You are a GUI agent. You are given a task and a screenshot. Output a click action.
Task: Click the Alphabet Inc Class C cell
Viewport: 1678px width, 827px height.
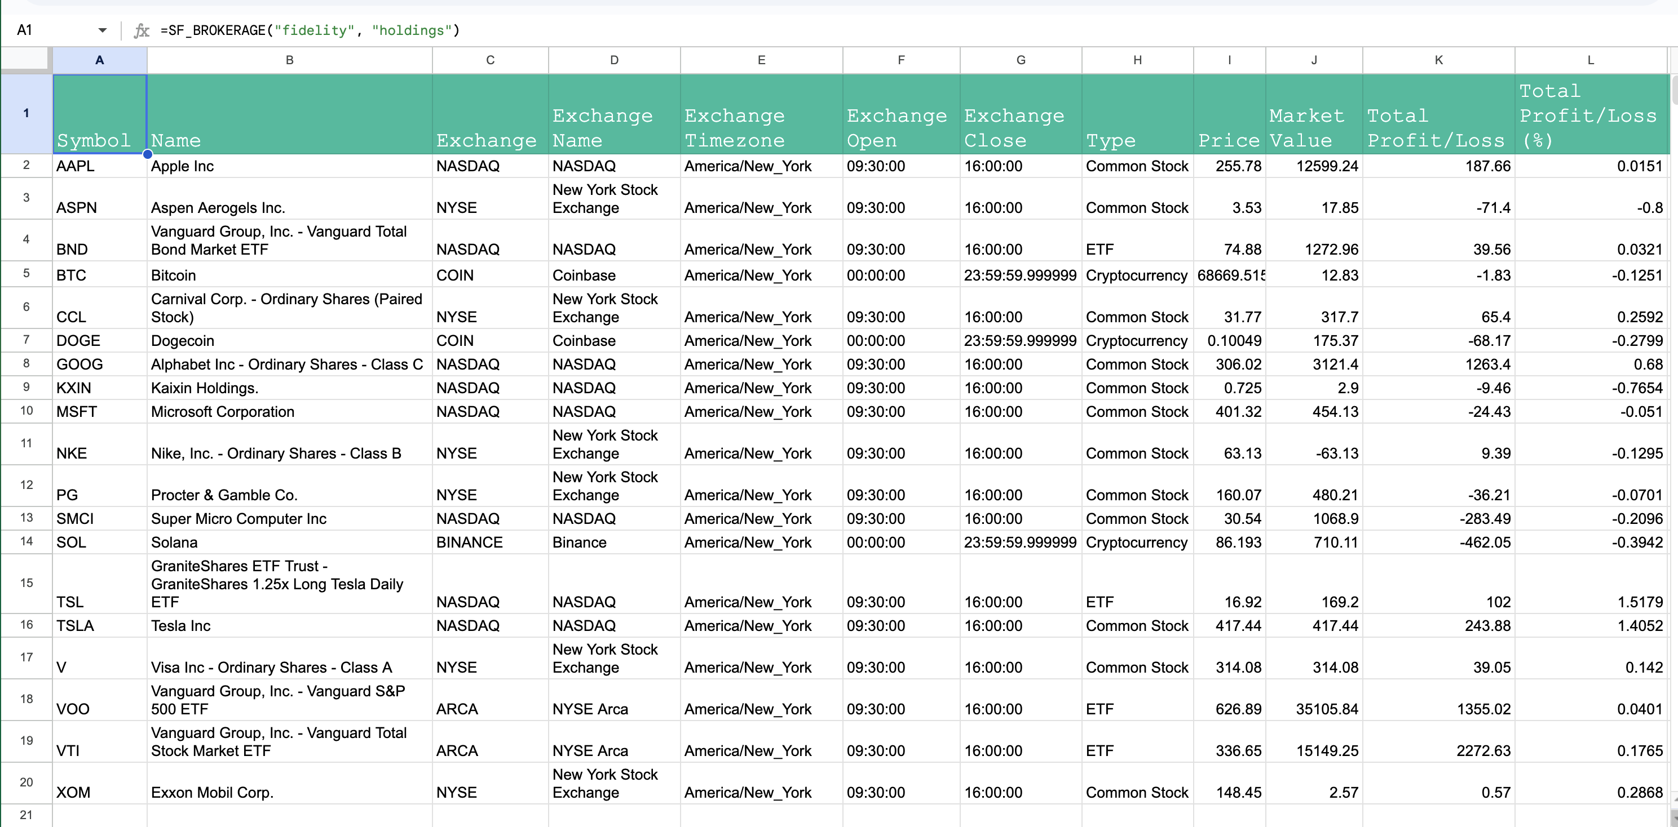pos(289,364)
